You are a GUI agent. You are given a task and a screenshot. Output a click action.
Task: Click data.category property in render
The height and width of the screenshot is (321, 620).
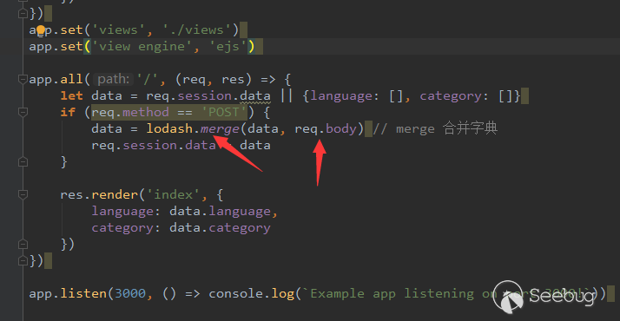(220, 228)
